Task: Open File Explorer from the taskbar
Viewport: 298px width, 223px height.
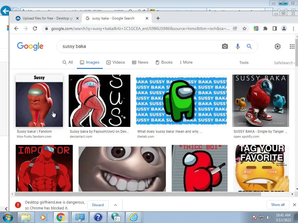Action: pos(26,217)
